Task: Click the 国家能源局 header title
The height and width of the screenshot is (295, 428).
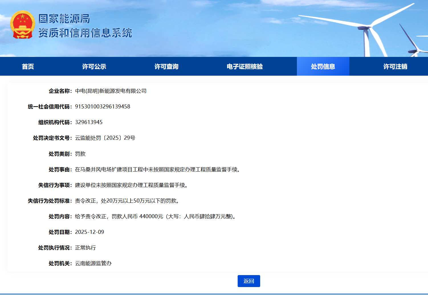Action: (x=64, y=19)
